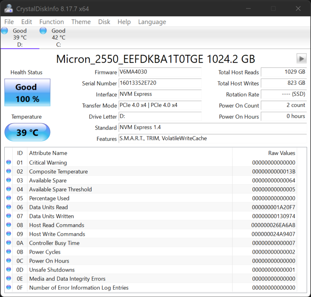Select the D: drive tab
The image size is (311, 297).
(x=19, y=38)
